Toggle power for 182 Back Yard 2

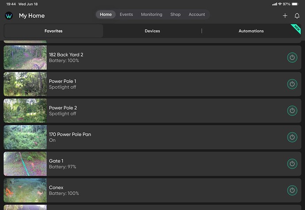[x=292, y=57]
